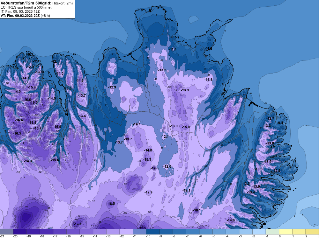Click the -11.4 temperature label
This screenshot has height=238, width=319.
[173, 49]
